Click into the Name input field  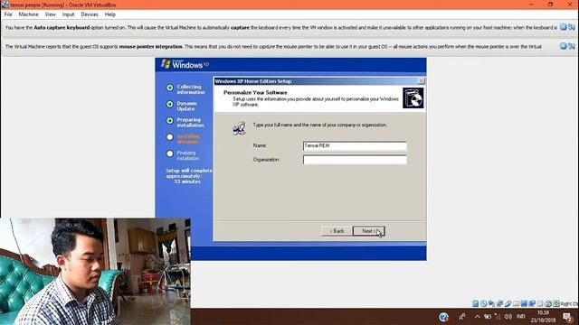[x=355, y=145]
